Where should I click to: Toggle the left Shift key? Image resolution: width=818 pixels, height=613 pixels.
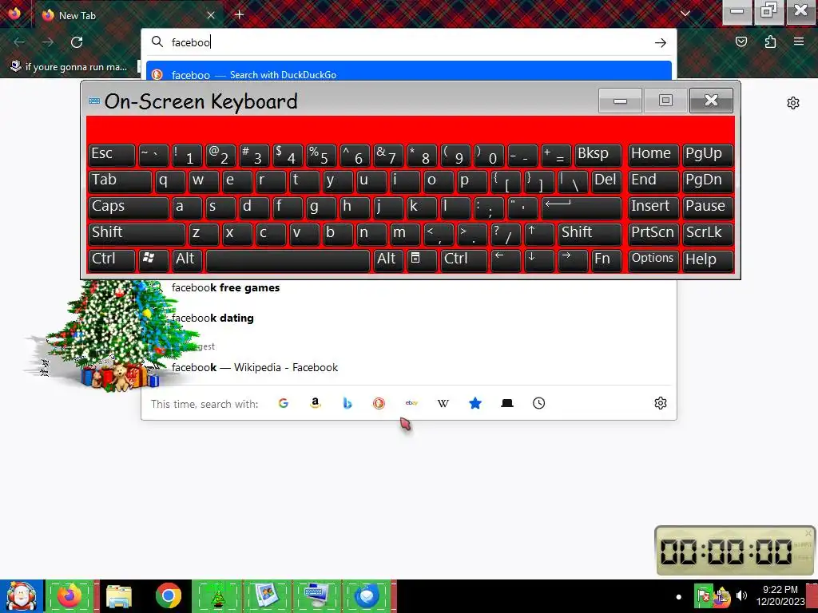(137, 234)
